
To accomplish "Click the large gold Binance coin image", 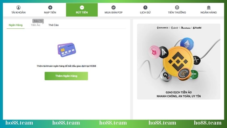I will [178, 61].
